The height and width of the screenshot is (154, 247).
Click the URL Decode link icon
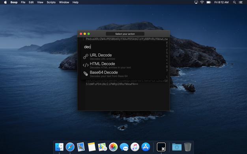(86, 56)
